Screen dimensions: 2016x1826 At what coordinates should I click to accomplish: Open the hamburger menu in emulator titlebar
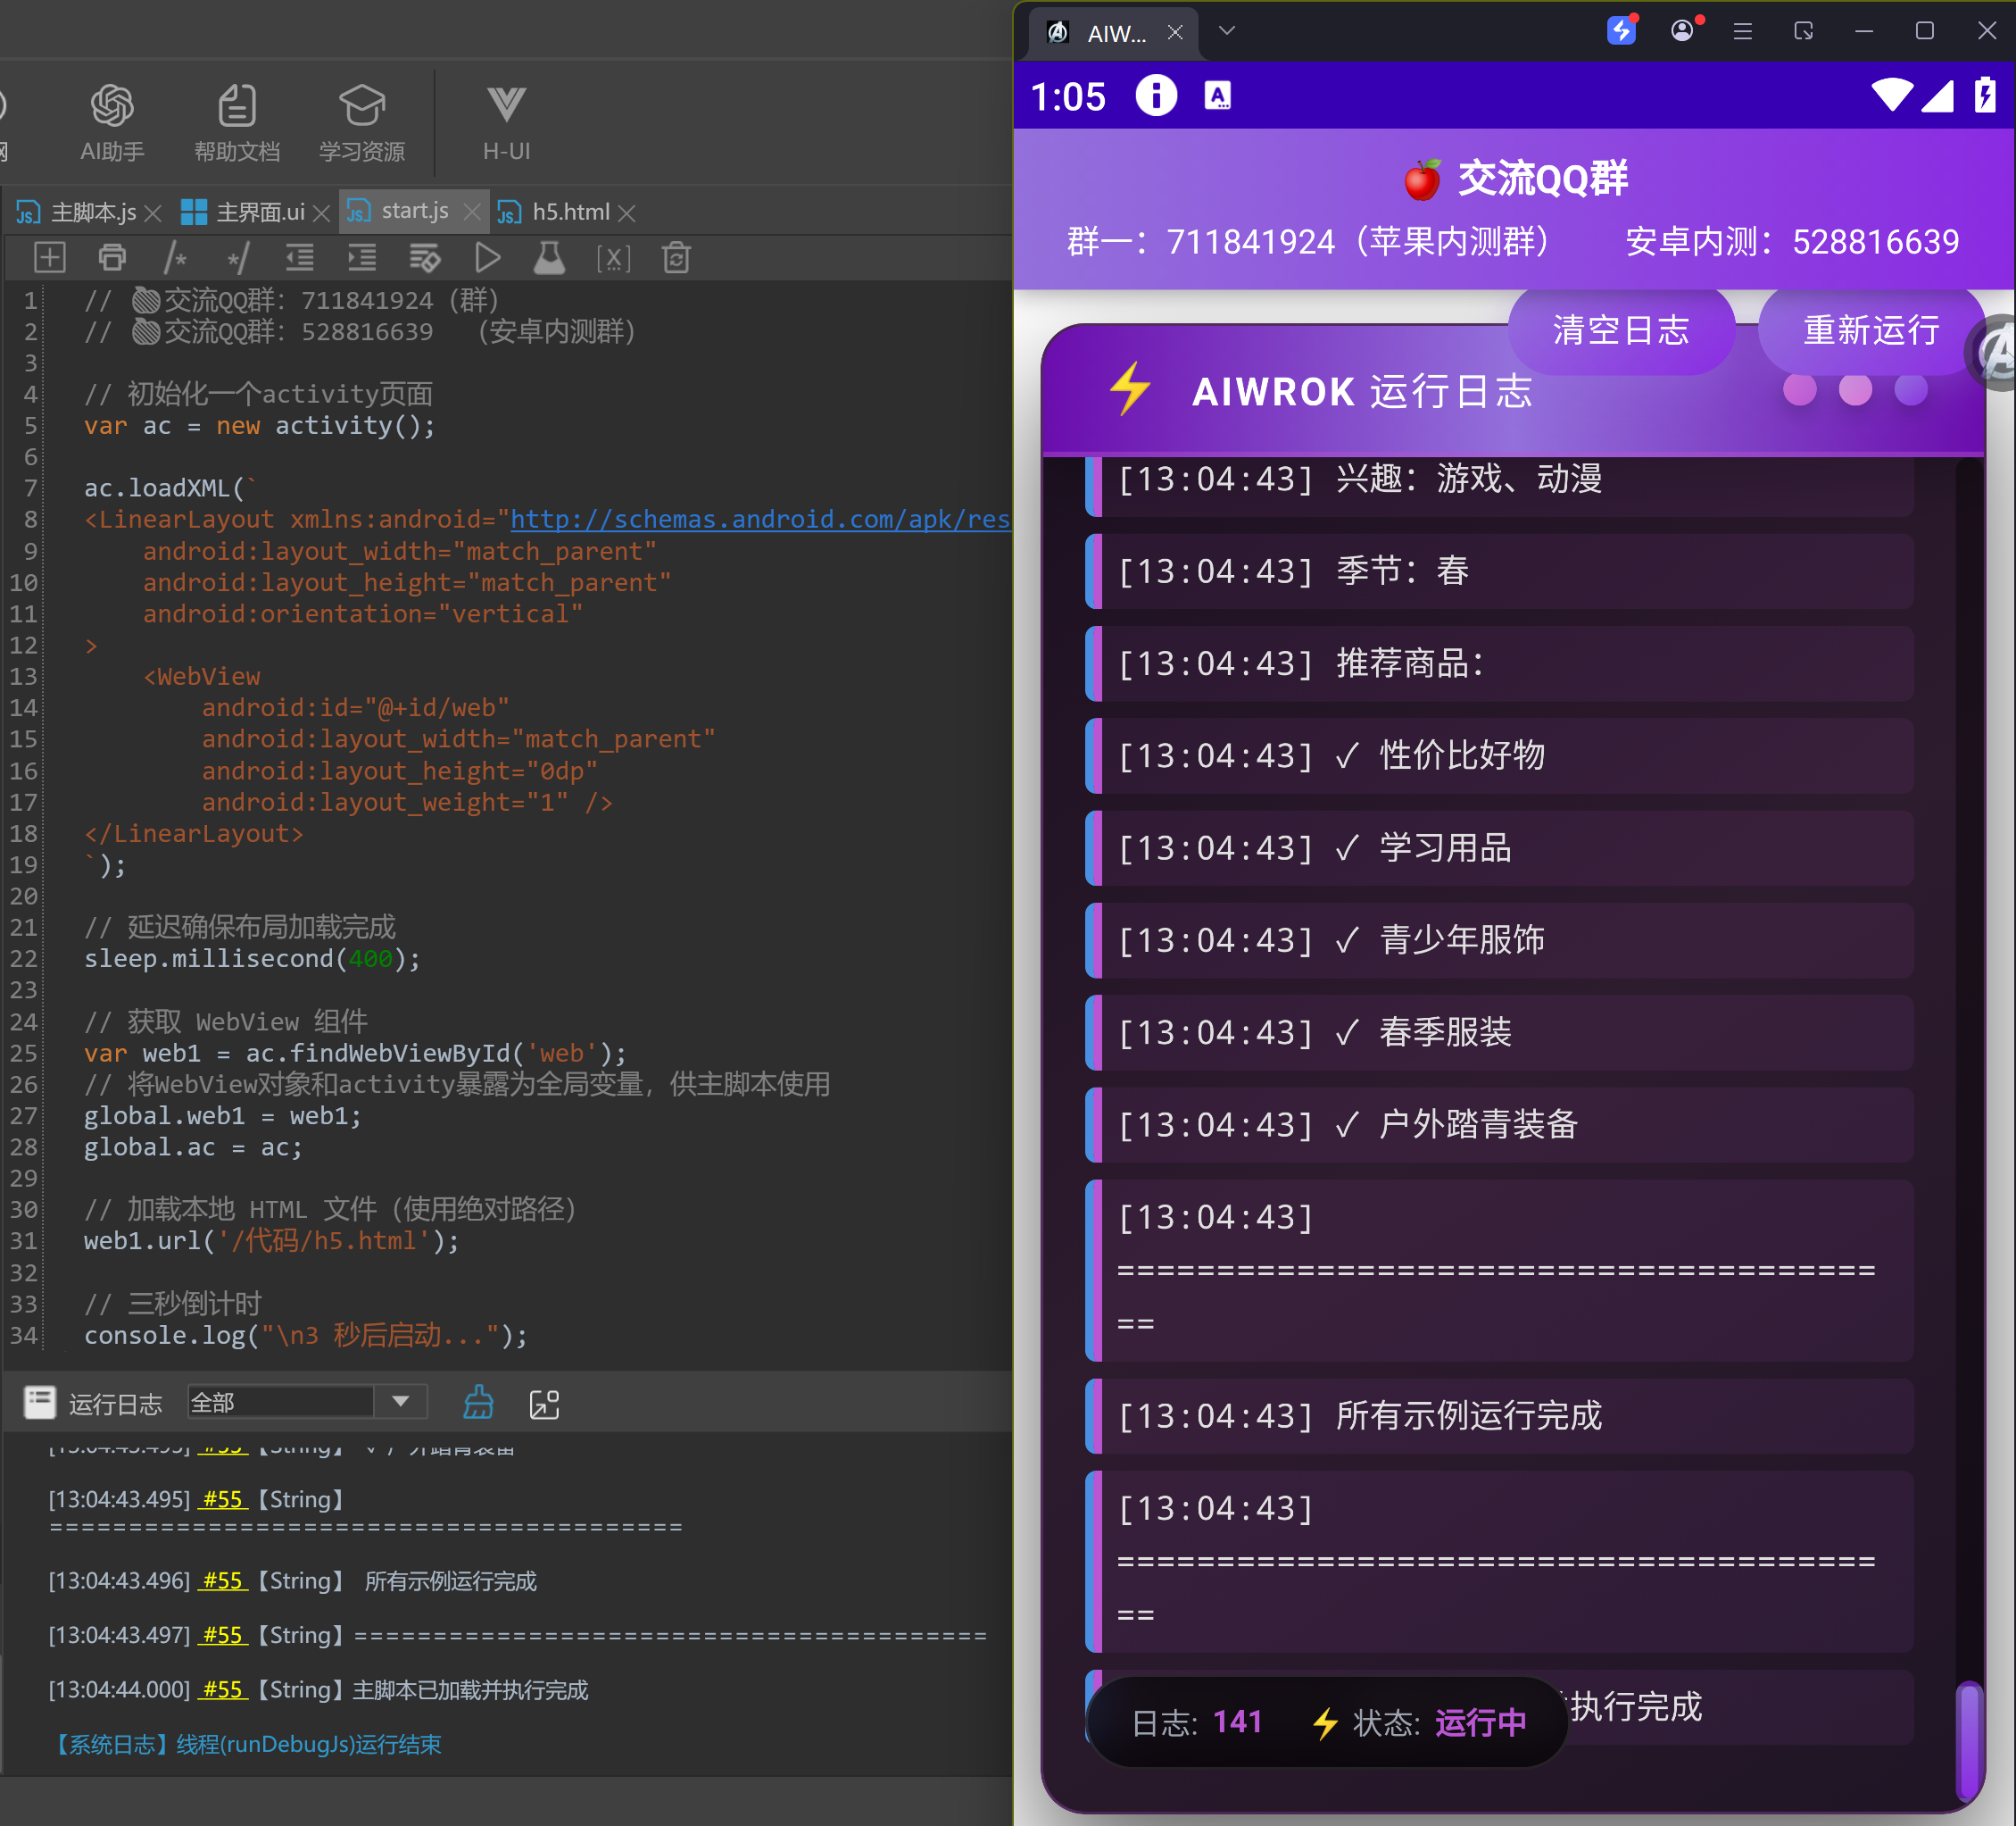pyautogui.click(x=1743, y=31)
